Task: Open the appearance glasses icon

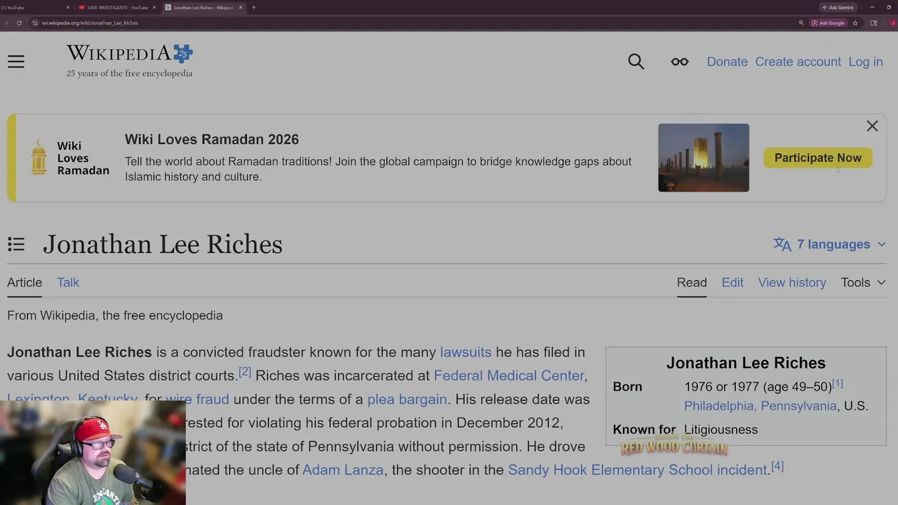Action: click(679, 62)
